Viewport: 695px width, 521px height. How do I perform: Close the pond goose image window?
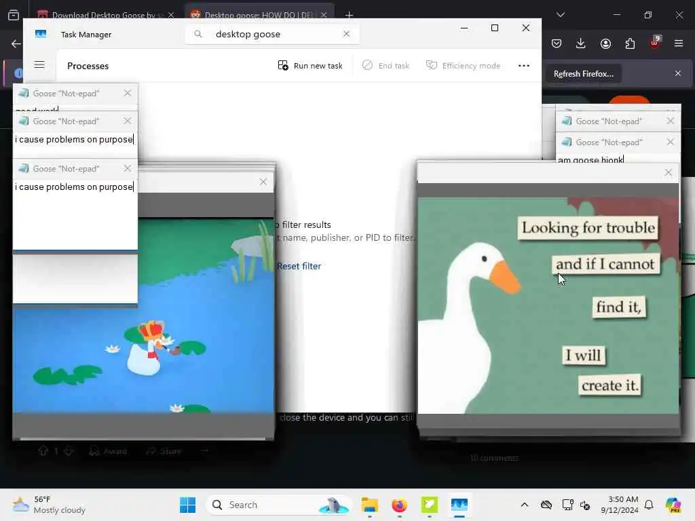pos(263,182)
